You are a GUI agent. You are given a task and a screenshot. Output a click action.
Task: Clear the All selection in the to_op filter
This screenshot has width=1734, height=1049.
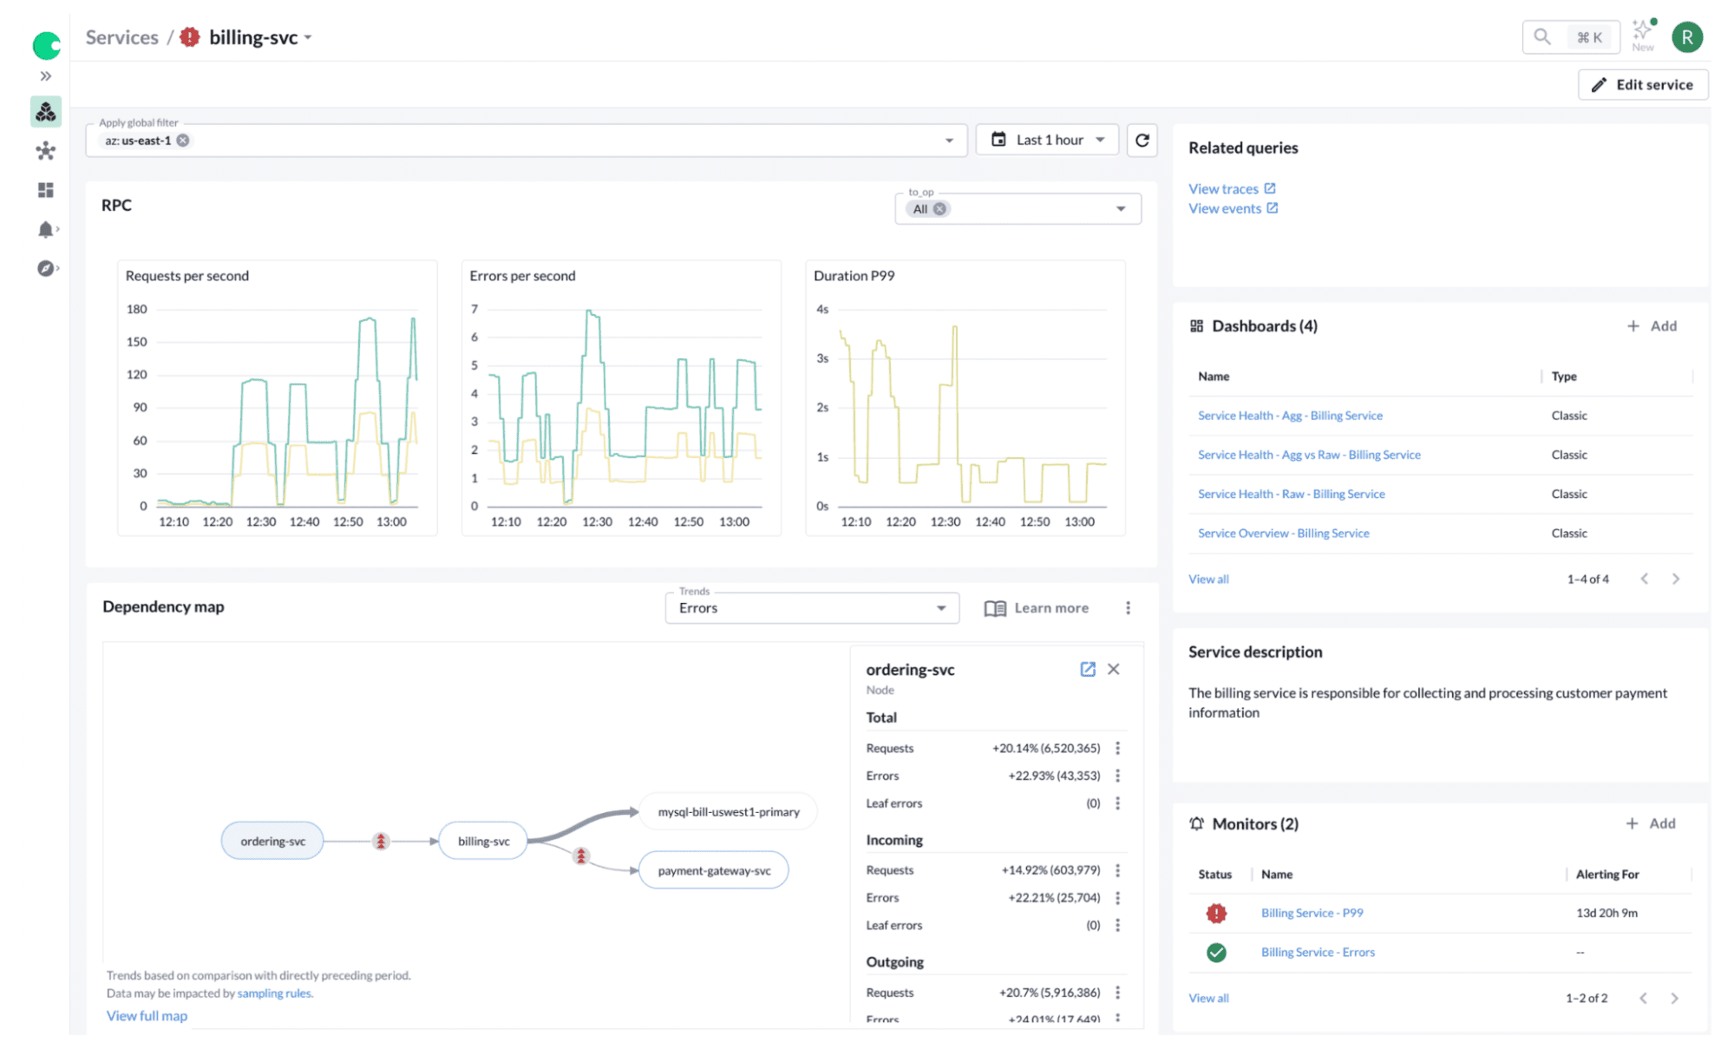point(942,208)
